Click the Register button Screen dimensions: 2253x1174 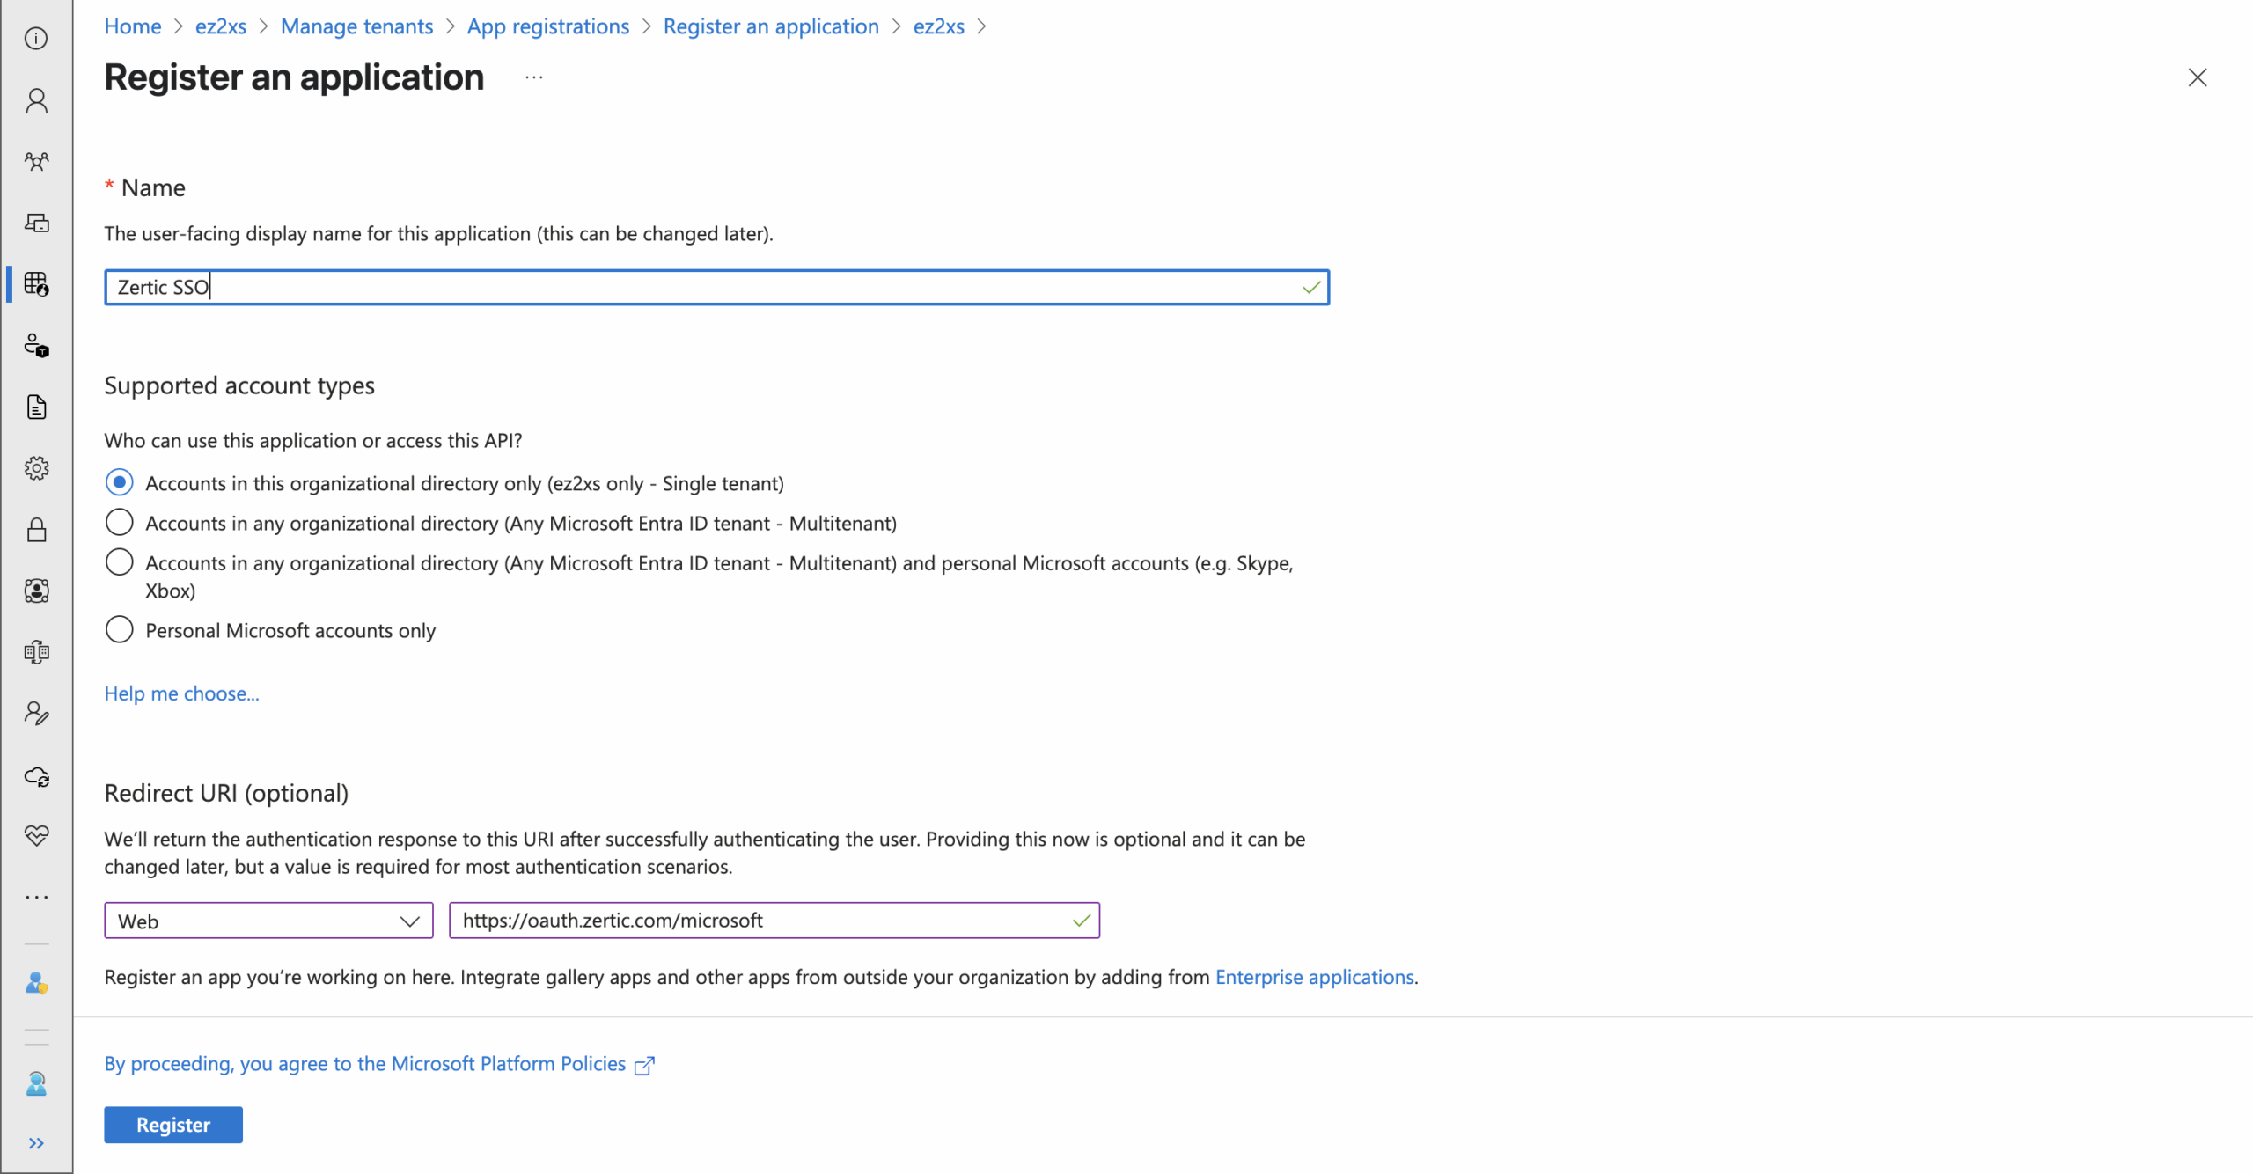coord(173,1125)
